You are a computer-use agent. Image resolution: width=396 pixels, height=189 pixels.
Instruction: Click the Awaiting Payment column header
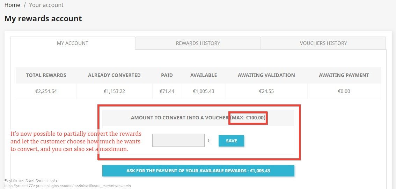(344, 75)
